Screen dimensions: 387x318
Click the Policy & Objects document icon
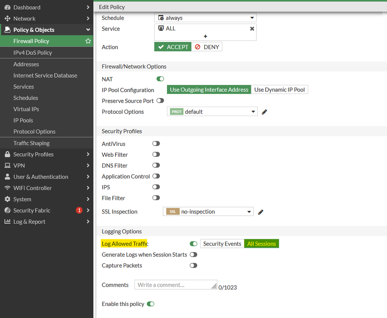[x=7, y=29]
